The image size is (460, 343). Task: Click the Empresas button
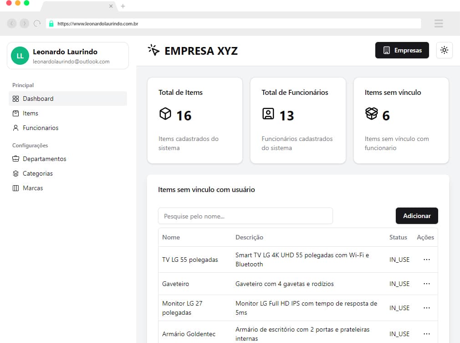tap(402, 50)
